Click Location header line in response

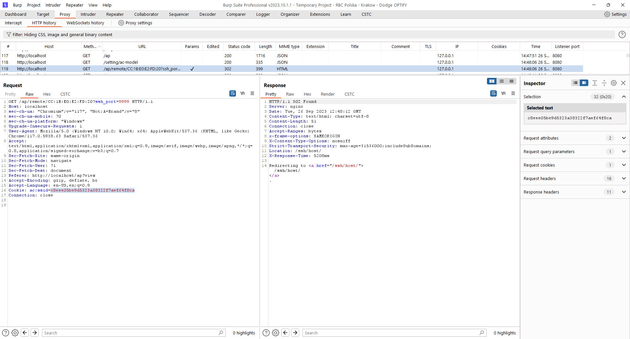pos(295,151)
